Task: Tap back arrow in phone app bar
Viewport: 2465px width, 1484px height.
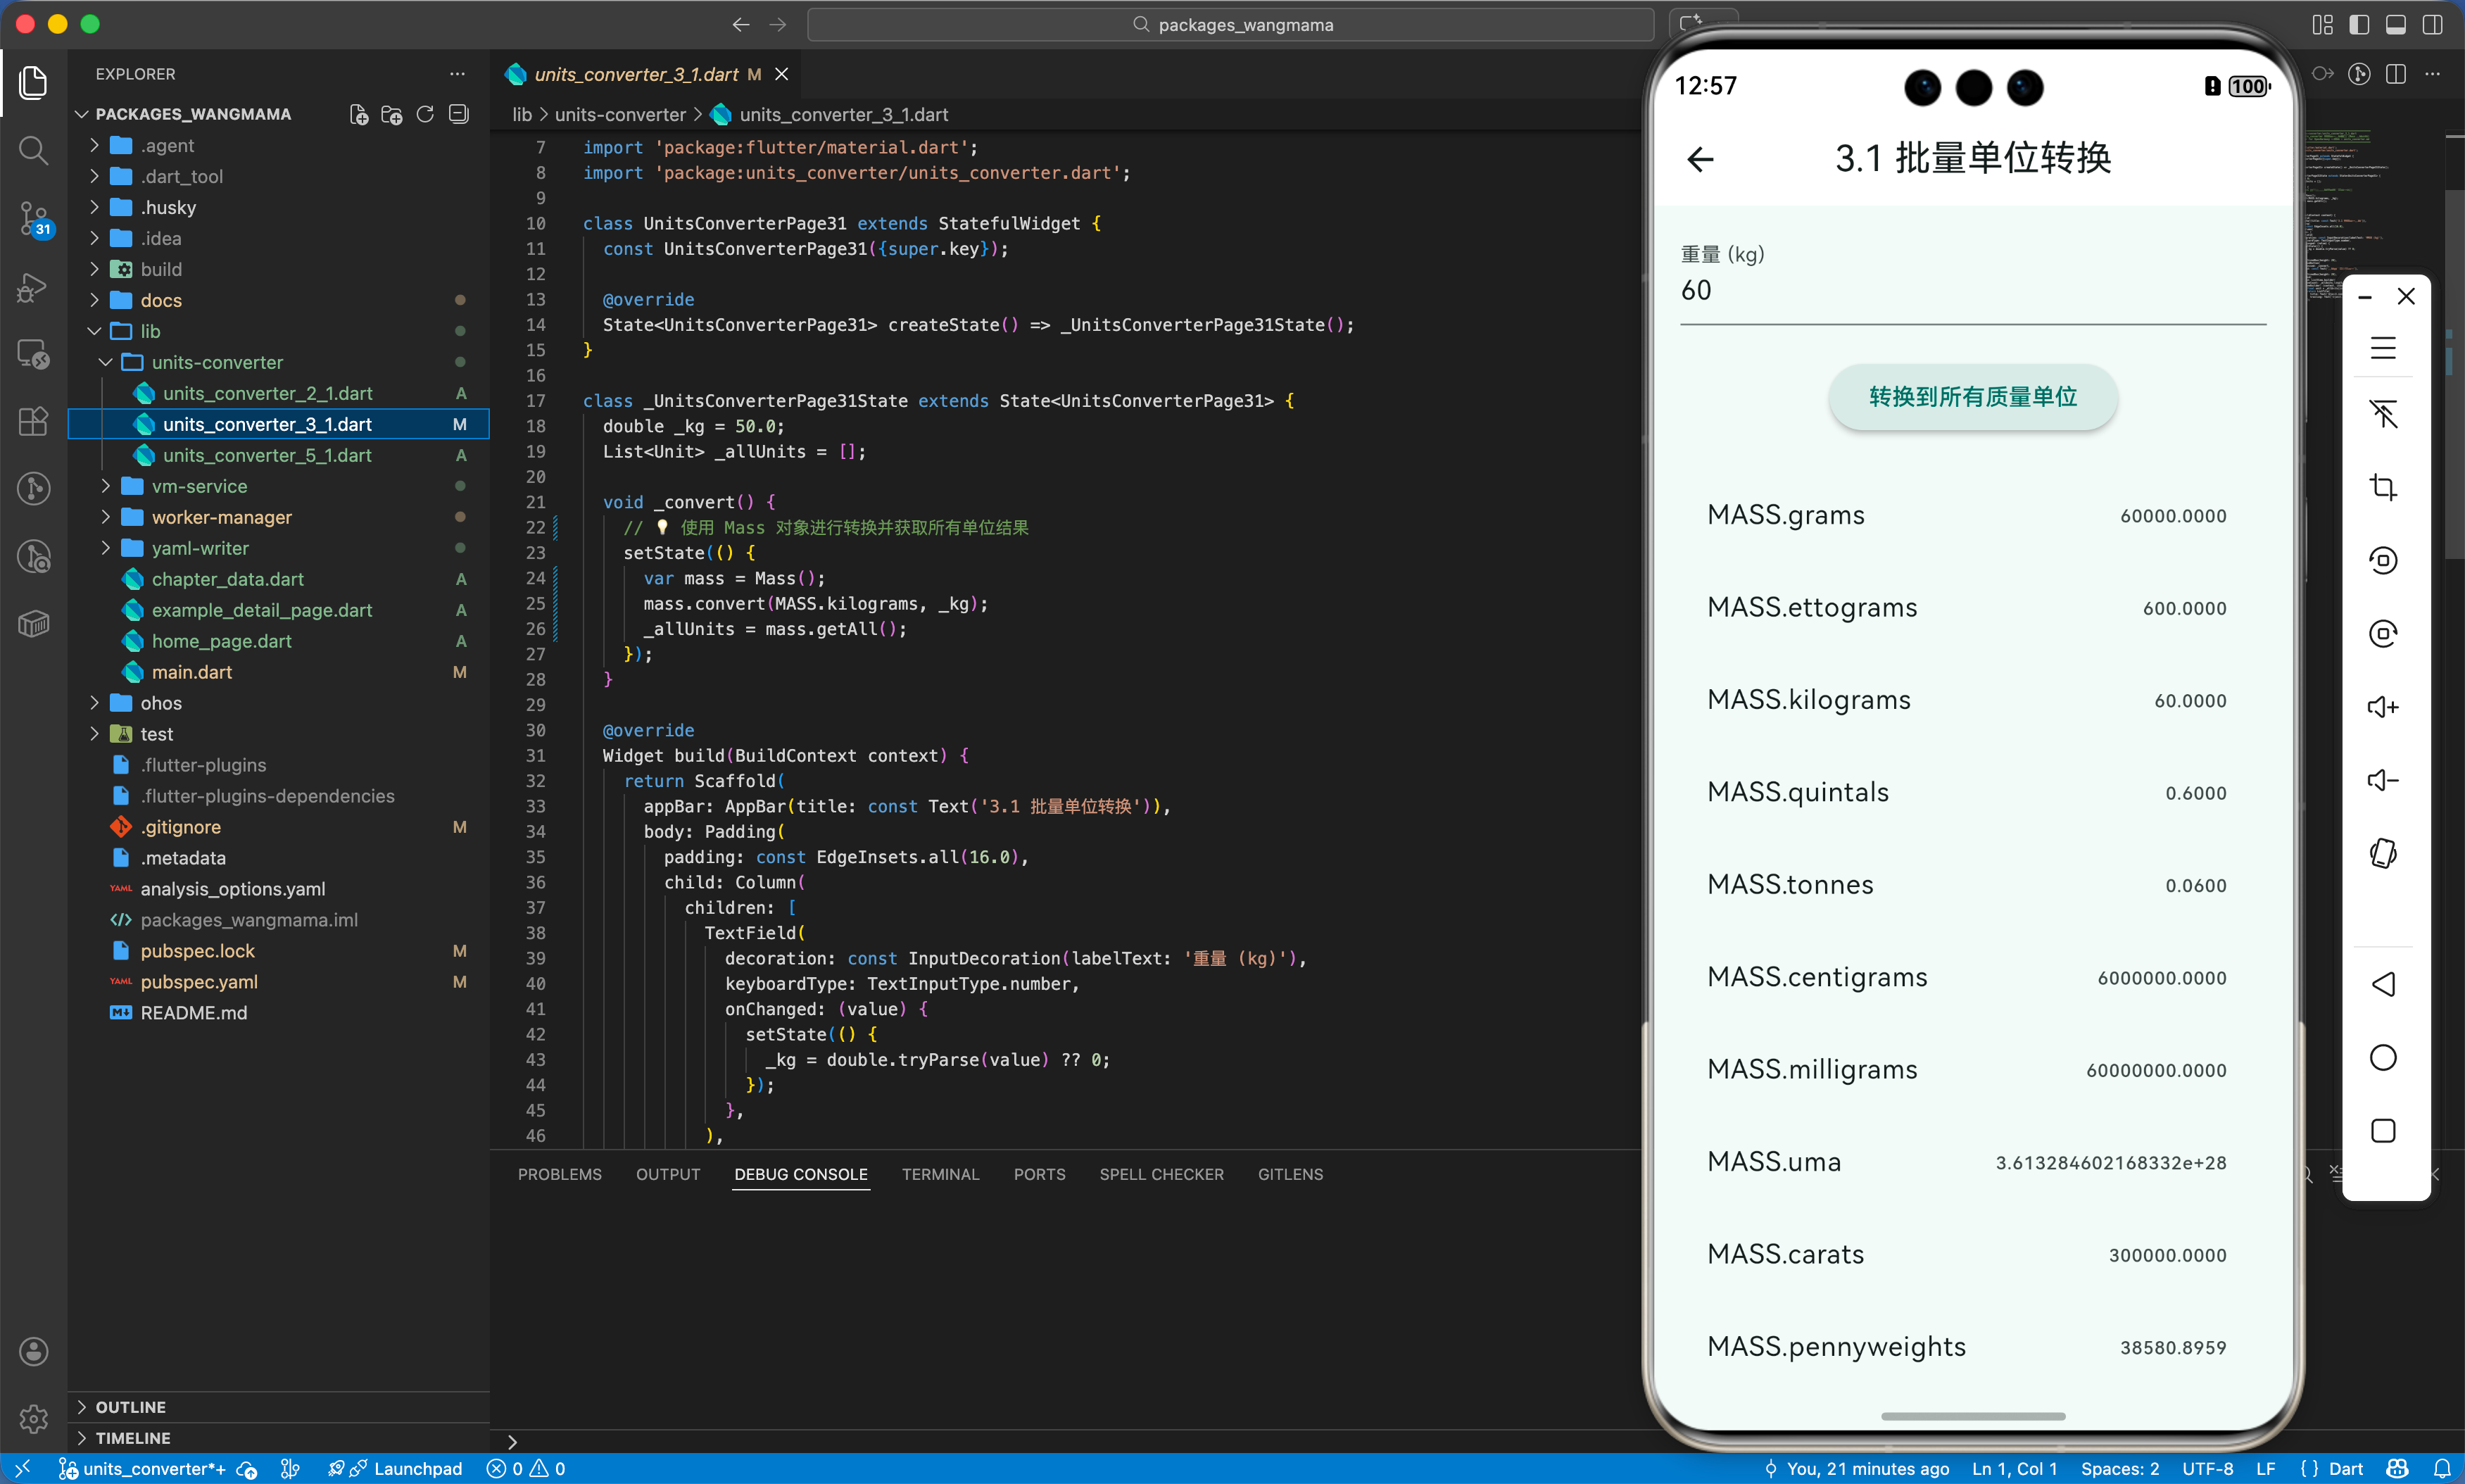Action: 1701,159
